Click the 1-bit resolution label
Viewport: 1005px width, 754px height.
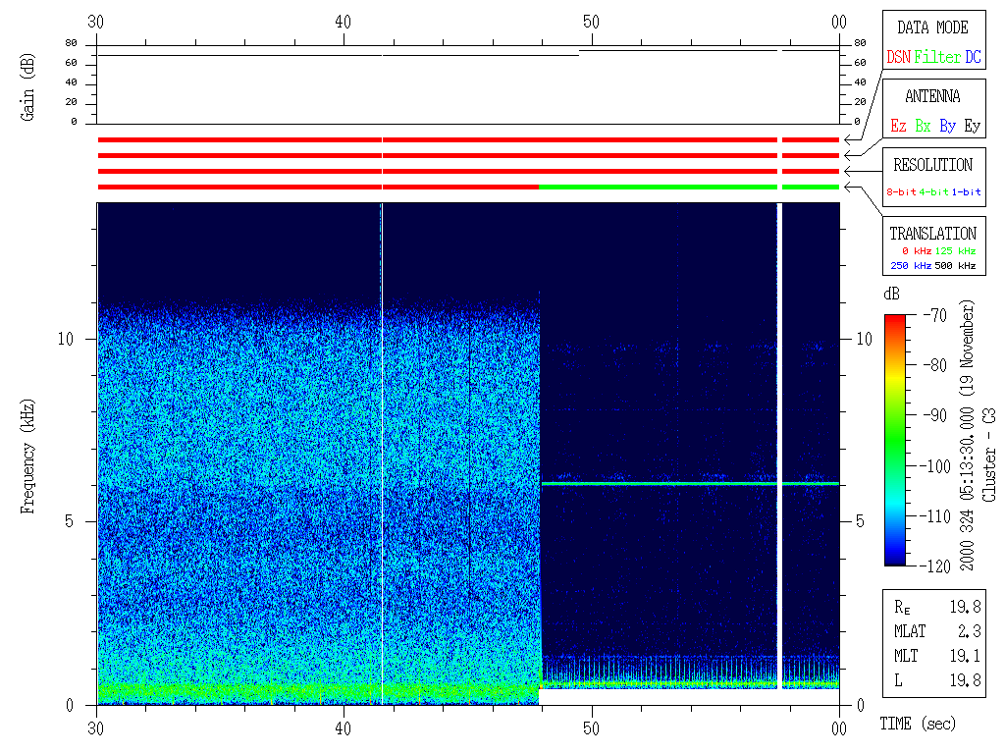pyautogui.click(x=967, y=192)
